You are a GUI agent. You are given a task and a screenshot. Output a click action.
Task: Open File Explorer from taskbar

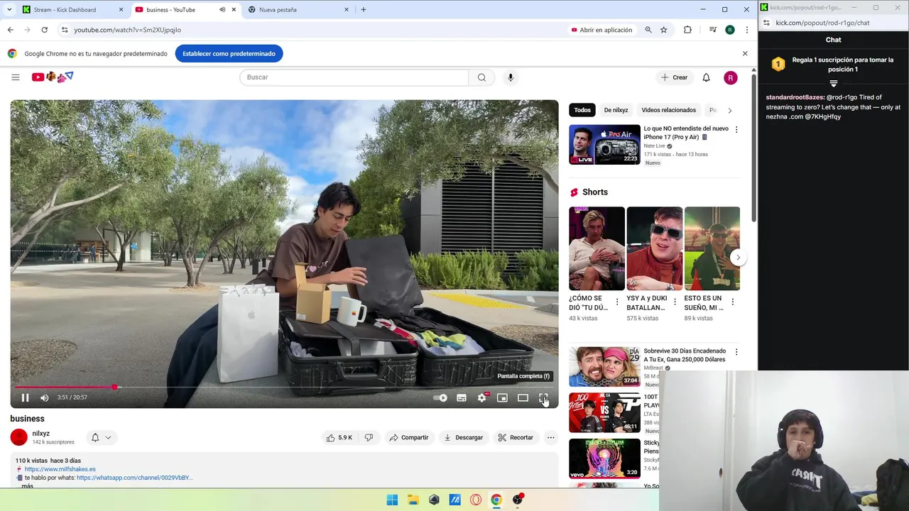pos(413,500)
